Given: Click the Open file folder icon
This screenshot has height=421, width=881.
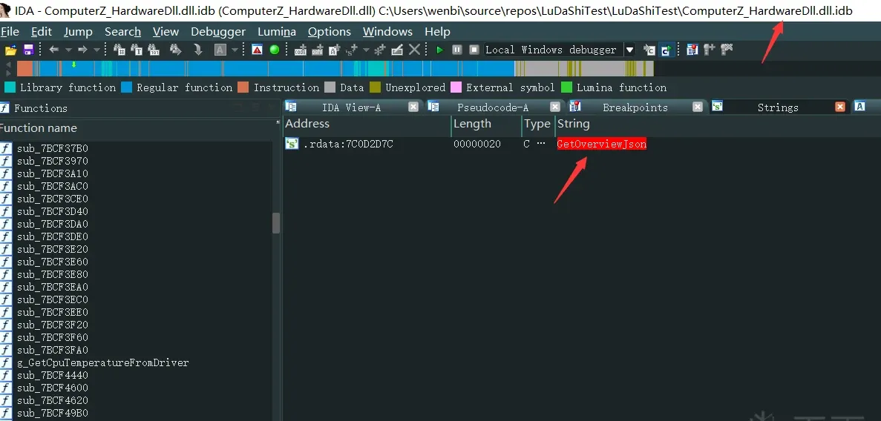Looking at the screenshot, I should (10, 50).
